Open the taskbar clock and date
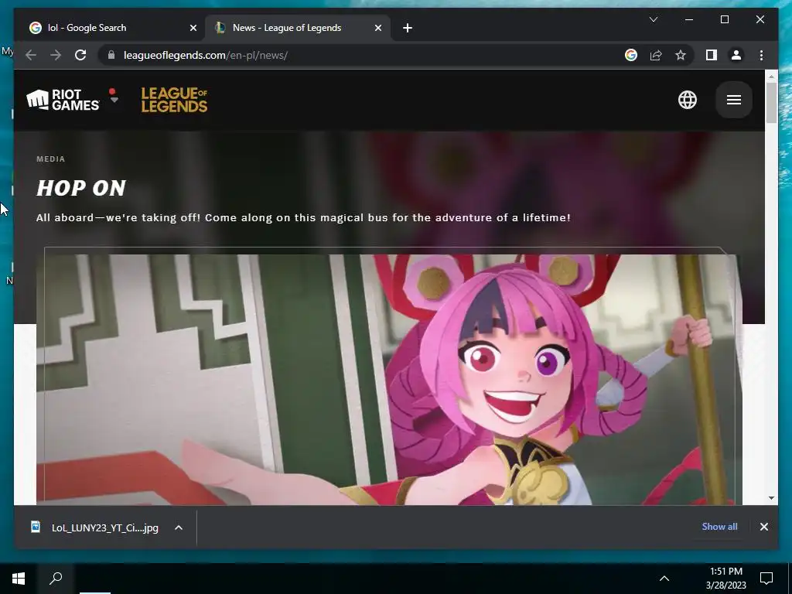The height and width of the screenshot is (594, 792). point(725,579)
